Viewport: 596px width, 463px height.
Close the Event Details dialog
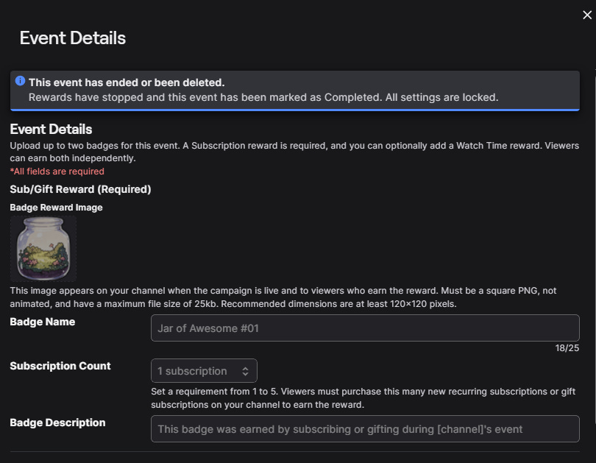pos(587,15)
